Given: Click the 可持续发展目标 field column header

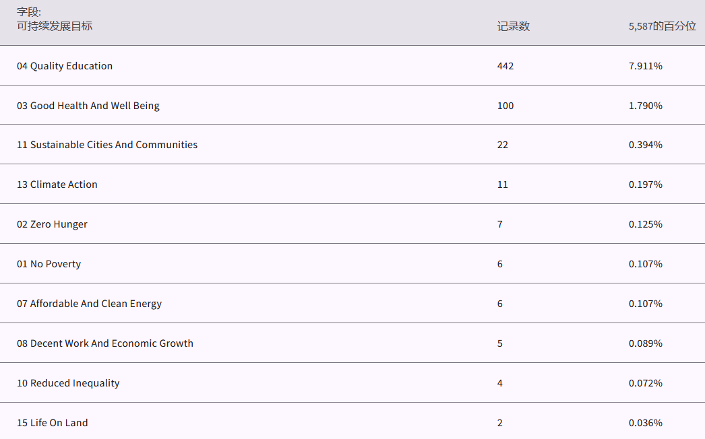Looking at the screenshot, I should (55, 26).
